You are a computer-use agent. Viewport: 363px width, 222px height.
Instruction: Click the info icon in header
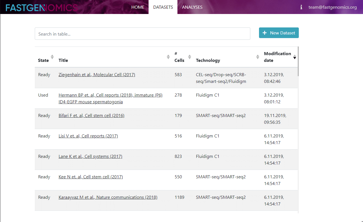pyautogui.click(x=301, y=7)
